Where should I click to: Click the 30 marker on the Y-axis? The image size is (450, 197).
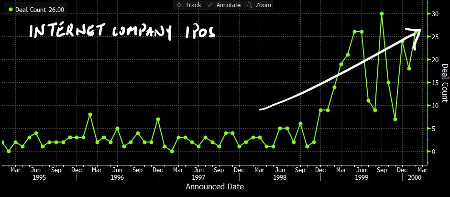click(436, 14)
